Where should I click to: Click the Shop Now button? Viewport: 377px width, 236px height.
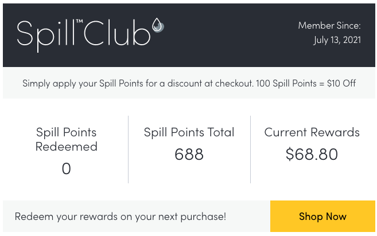(322, 217)
